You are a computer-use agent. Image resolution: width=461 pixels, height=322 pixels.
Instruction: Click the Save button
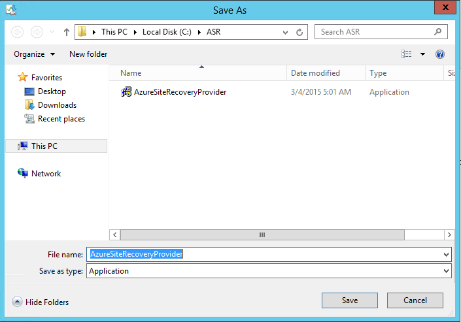click(x=349, y=300)
